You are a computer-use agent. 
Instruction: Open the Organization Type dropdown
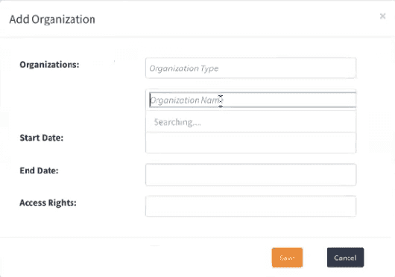[250, 69]
